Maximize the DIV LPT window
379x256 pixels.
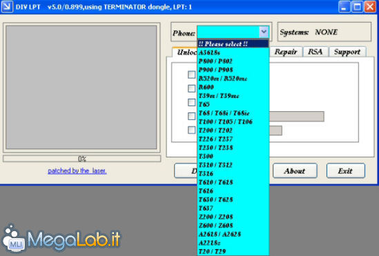tap(357, 6)
